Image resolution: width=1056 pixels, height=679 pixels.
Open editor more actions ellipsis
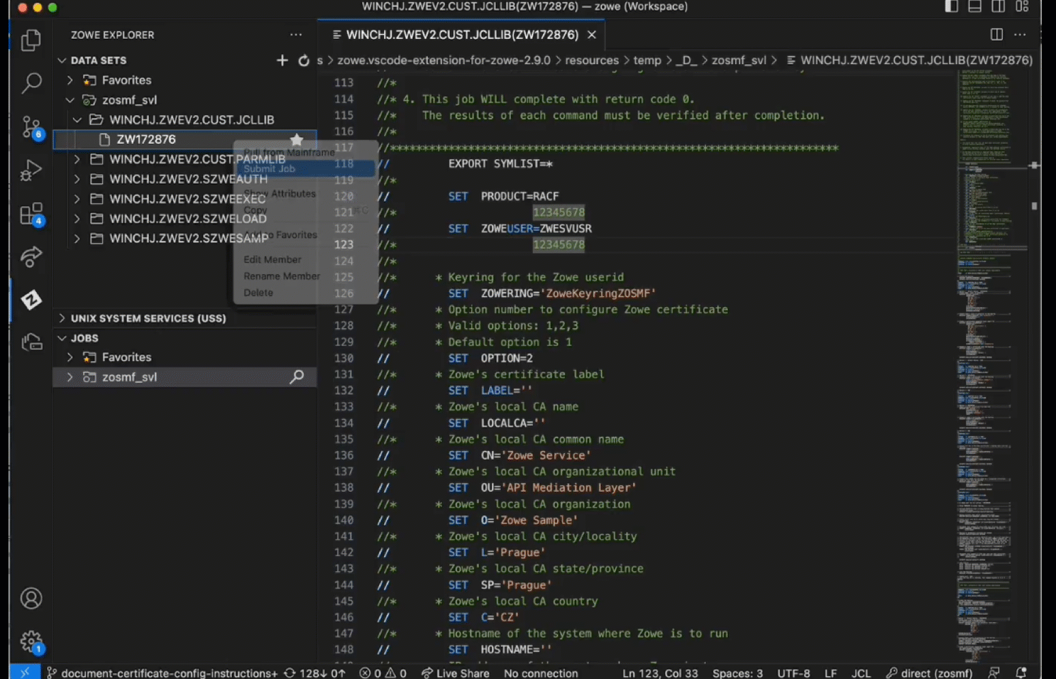pyautogui.click(x=1020, y=35)
